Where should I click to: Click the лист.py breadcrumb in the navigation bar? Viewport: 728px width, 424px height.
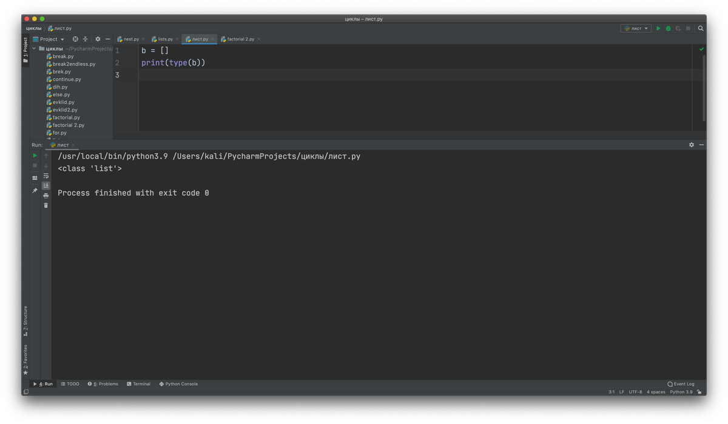pyautogui.click(x=60, y=28)
